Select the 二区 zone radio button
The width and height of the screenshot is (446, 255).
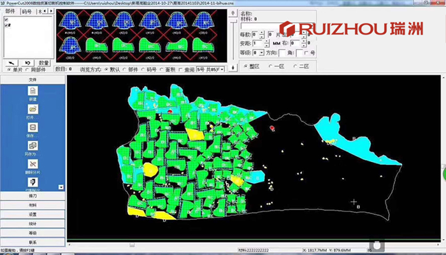[295, 66]
